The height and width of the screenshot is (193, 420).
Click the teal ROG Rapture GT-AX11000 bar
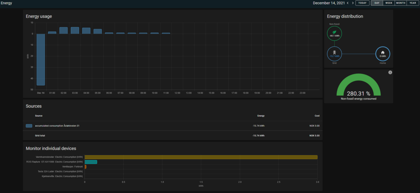click(x=91, y=162)
